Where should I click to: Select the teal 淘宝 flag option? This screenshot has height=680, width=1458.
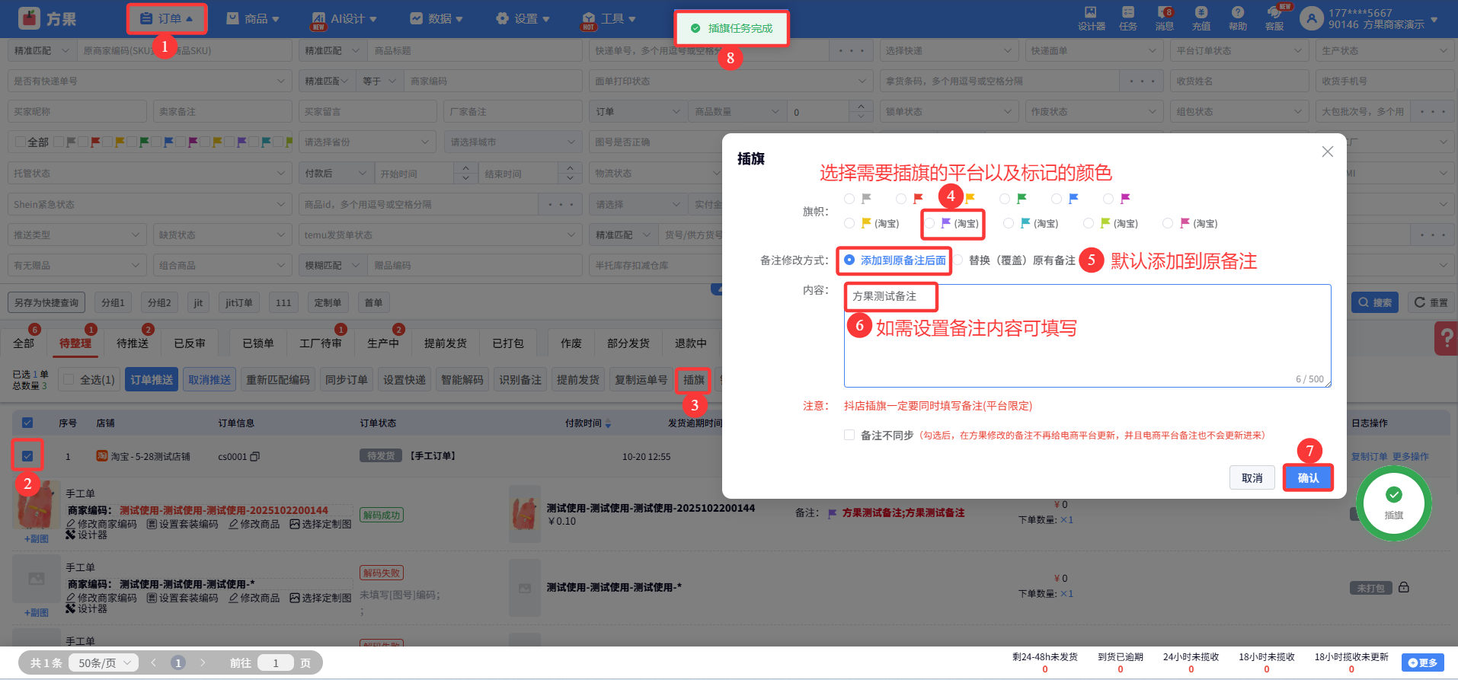pyautogui.click(x=1009, y=223)
